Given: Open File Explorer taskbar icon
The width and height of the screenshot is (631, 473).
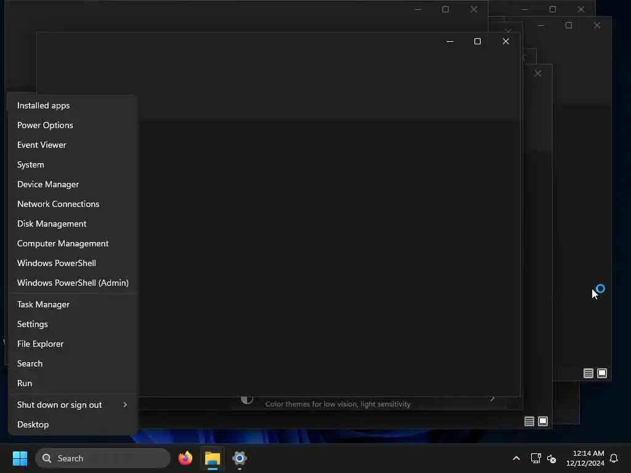Looking at the screenshot, I should point(213,458).
